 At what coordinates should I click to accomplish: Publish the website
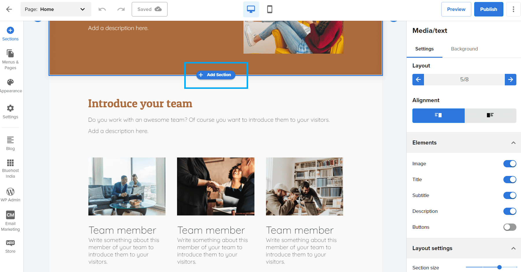[x=489, y=9]
